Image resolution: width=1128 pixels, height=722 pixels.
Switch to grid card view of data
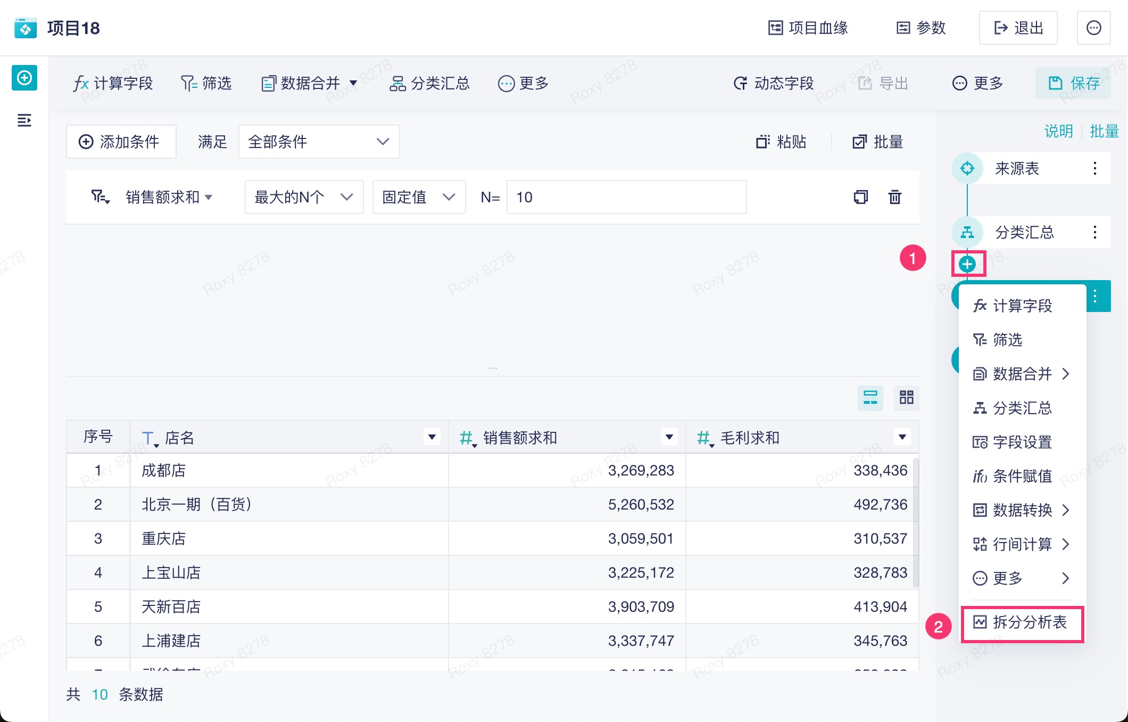click(x=906, y=397)
